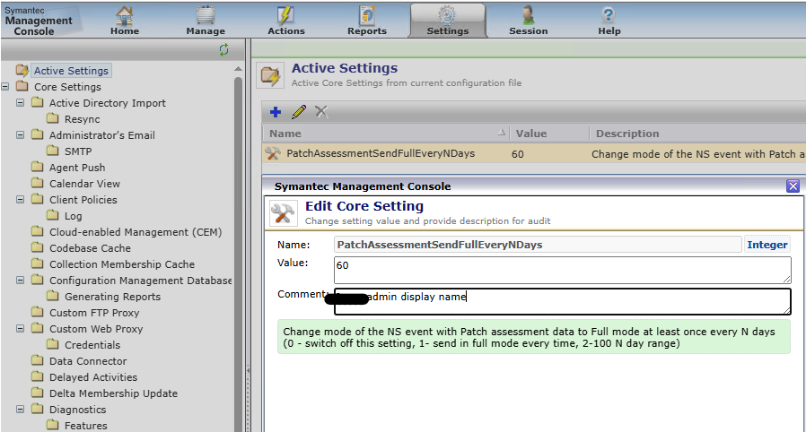Open the Resync tree item

click(x=83, y=119)
